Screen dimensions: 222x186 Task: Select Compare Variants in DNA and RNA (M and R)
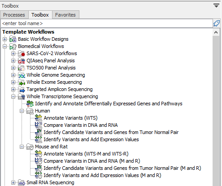click(x=92, y=161)
